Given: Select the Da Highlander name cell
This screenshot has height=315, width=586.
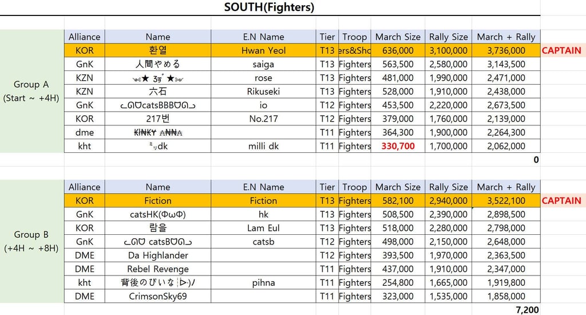Looking at the screenshot, I should (x=158, y=255).
